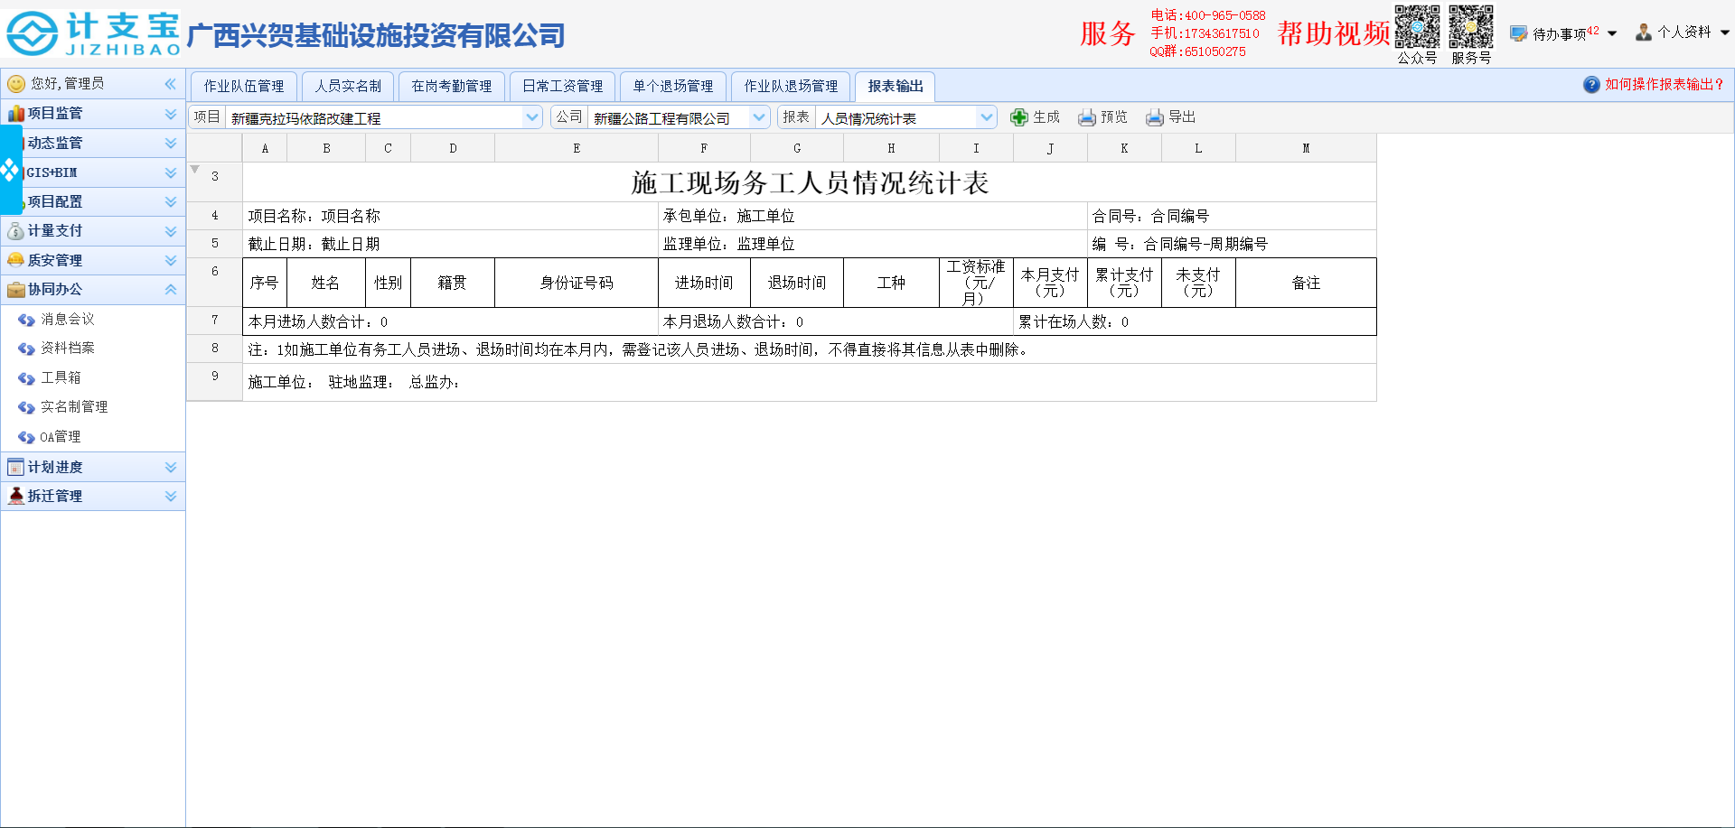Click the help question mark icon

pyautogui.click(x=1591, y=84)
